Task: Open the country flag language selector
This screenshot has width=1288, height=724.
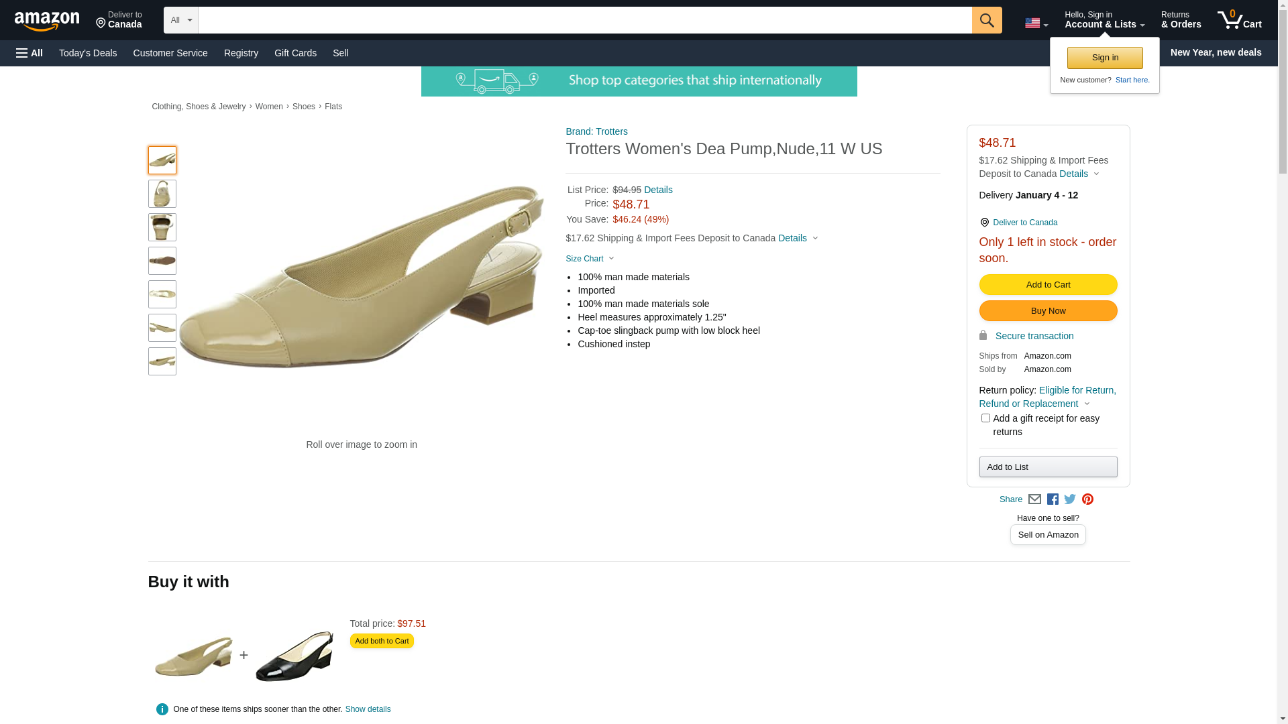Action: tap(1036, 23)
